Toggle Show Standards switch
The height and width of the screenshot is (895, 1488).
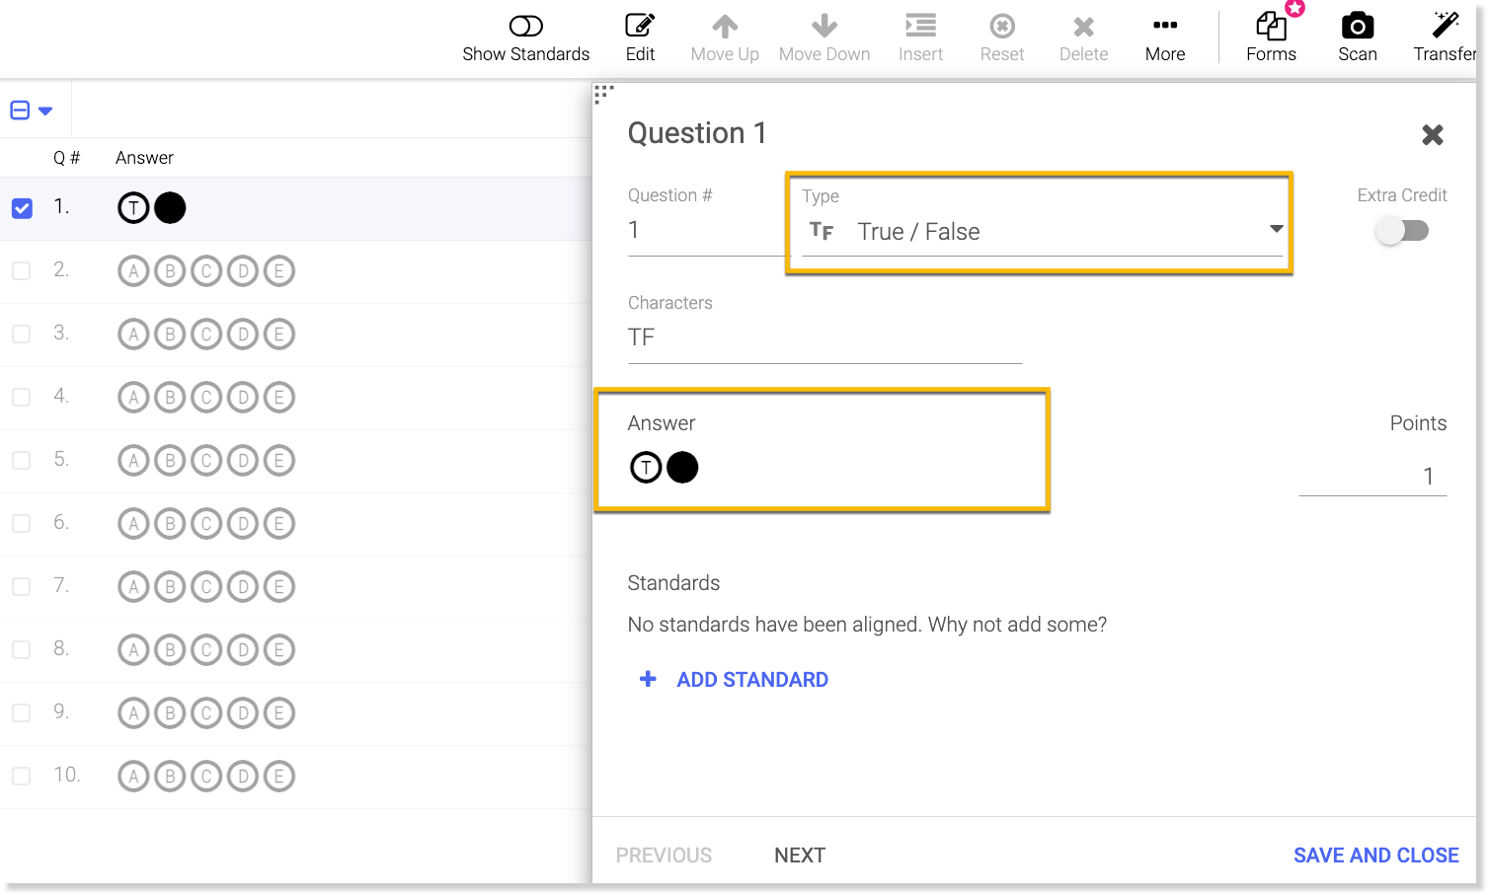[x=525, y=27]
